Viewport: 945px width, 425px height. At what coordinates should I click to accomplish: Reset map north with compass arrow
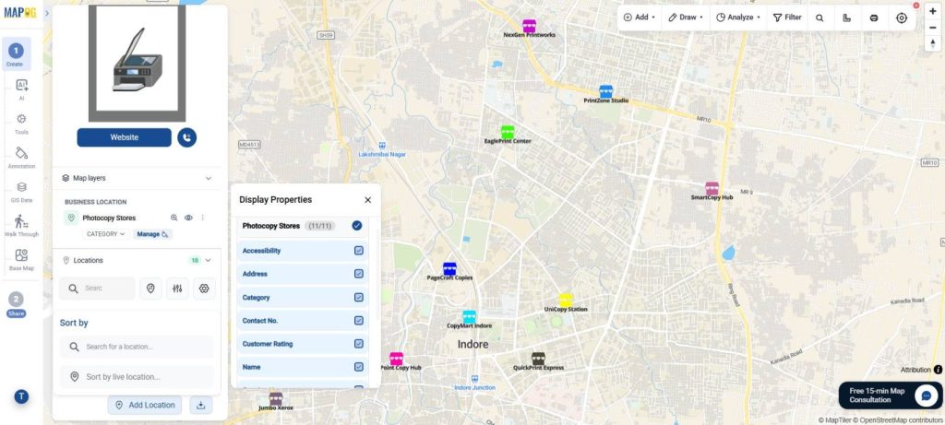(x=933, y=42)
